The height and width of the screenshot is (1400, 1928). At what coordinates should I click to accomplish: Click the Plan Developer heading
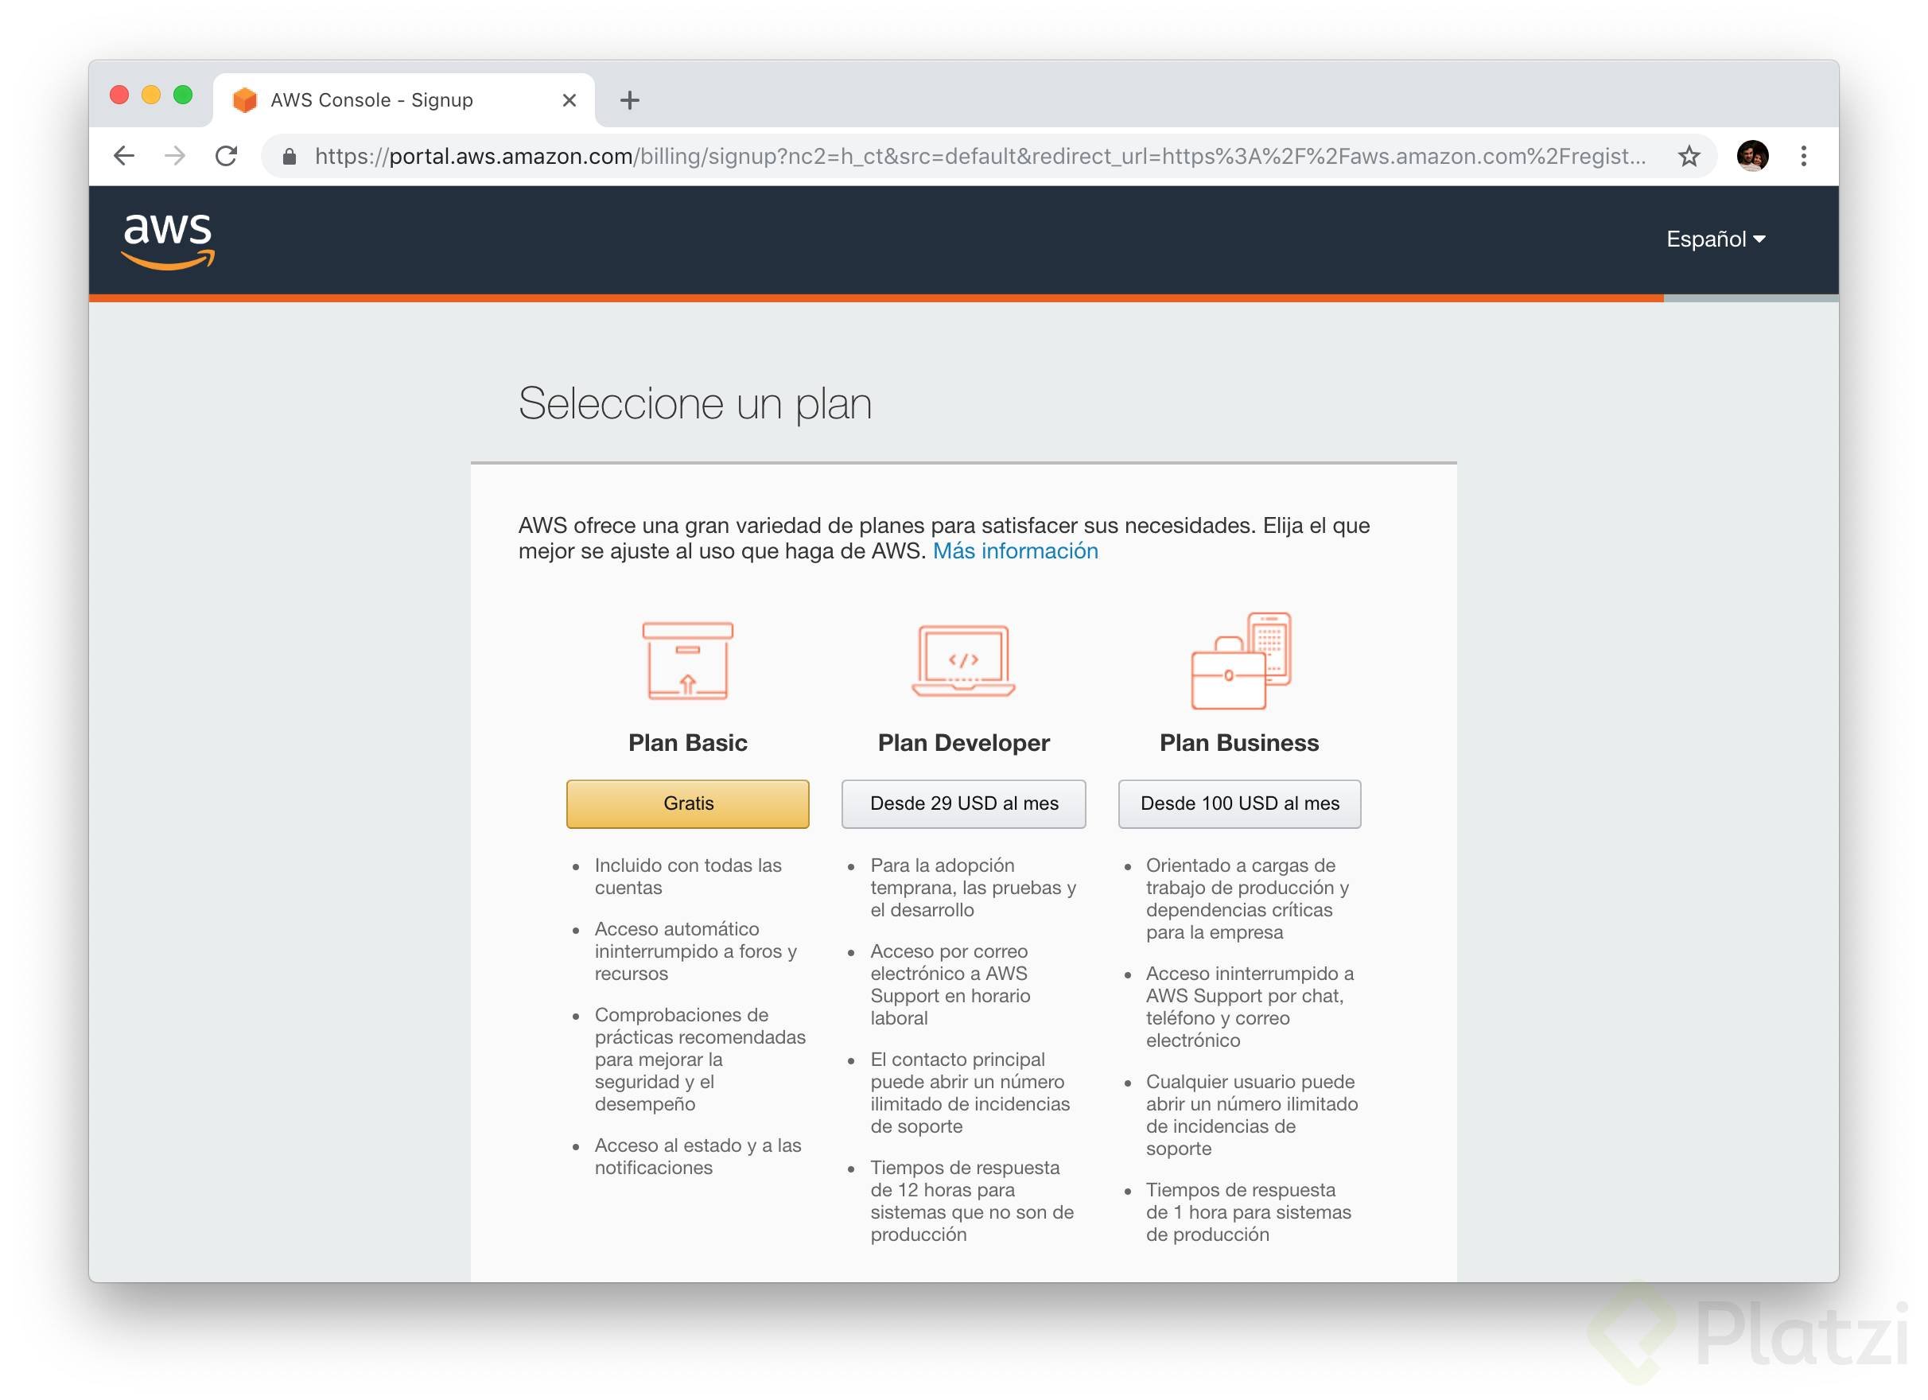pos(963,743)
